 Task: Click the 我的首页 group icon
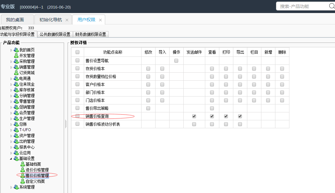point(16,50)
